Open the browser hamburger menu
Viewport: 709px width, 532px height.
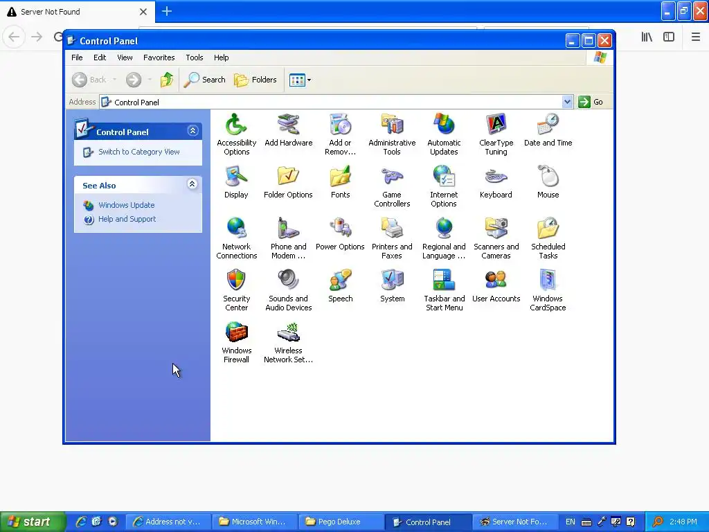pyautogui.click(x=696, y=37)
